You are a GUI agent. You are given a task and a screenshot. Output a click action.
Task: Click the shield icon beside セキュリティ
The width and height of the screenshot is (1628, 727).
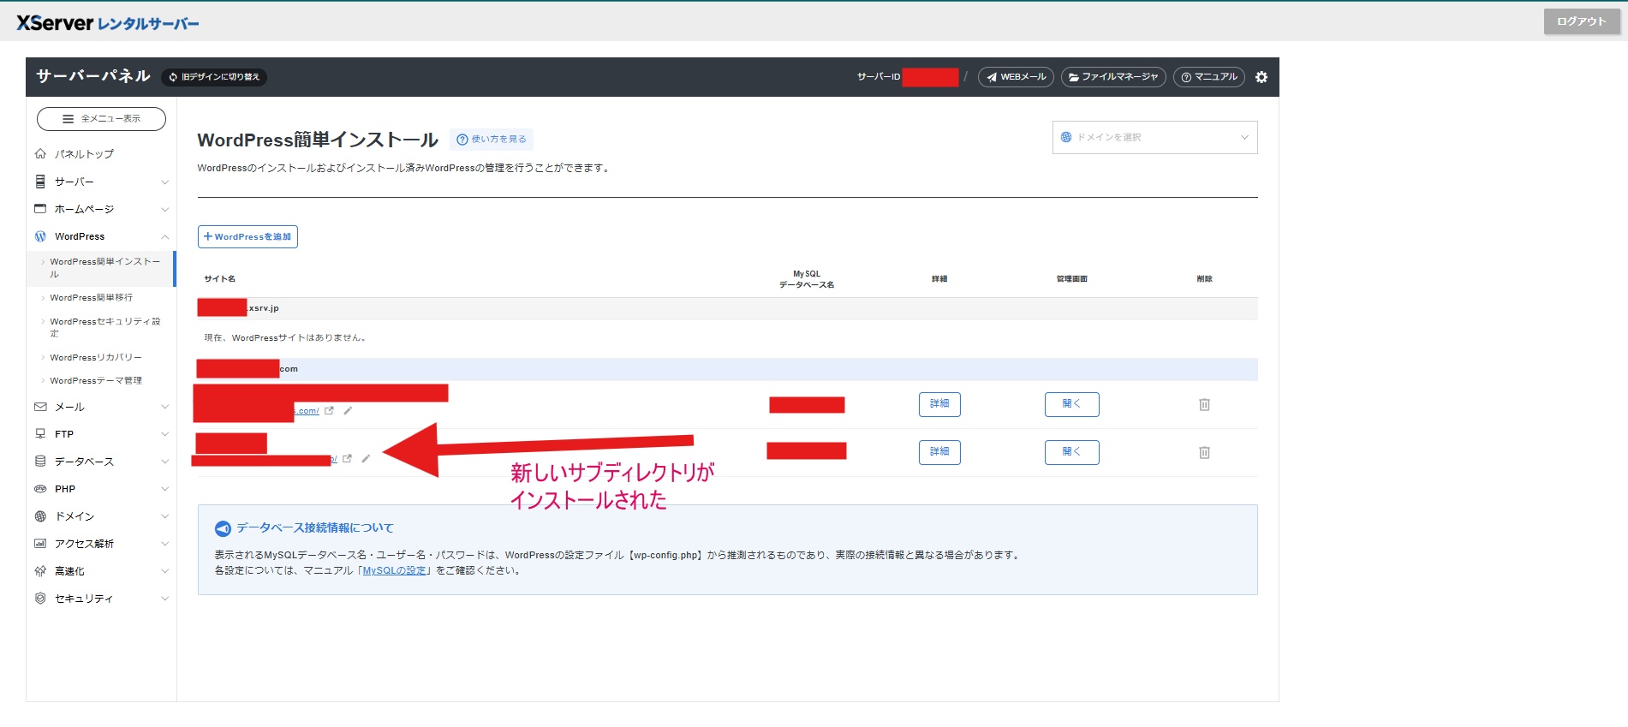click(x=40, y=599)
